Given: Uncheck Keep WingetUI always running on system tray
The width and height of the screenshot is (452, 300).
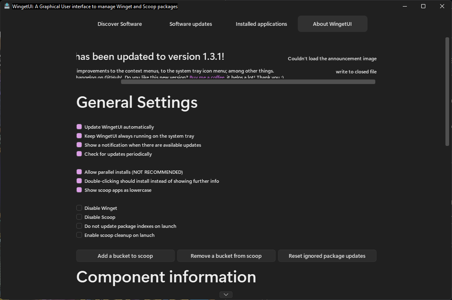Looking at the screenshot, I should pos(79,136).
